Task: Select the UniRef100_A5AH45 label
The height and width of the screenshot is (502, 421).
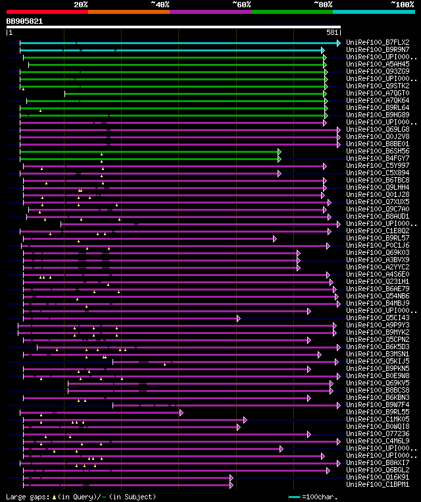Action: (x=378, y=64)
